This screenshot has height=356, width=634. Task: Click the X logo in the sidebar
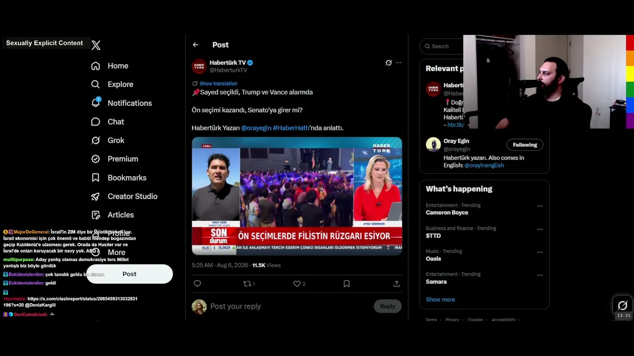[x=96, y=45]
